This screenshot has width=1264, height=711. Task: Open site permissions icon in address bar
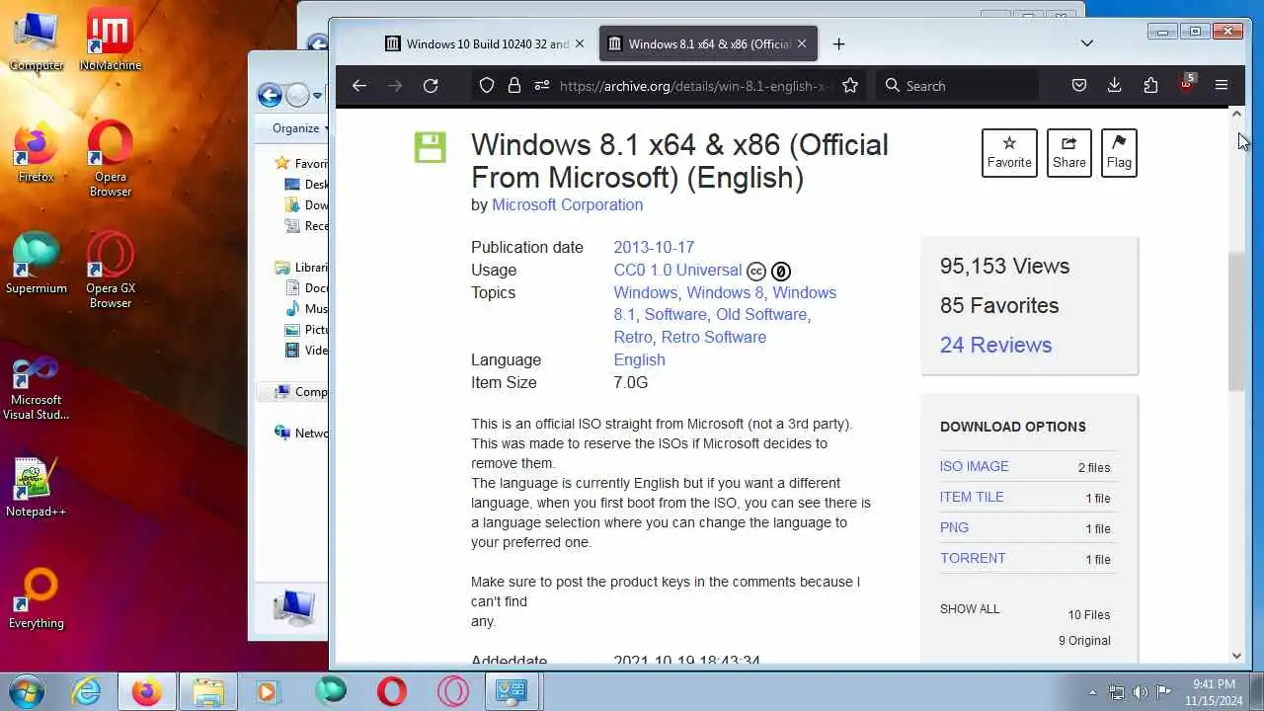(541, 86)
